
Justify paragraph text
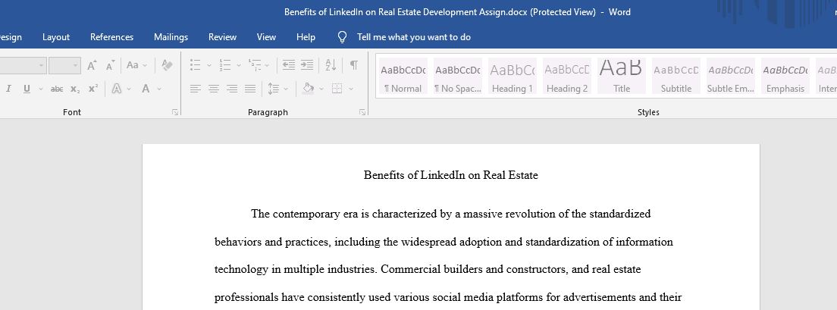[250, 89]
